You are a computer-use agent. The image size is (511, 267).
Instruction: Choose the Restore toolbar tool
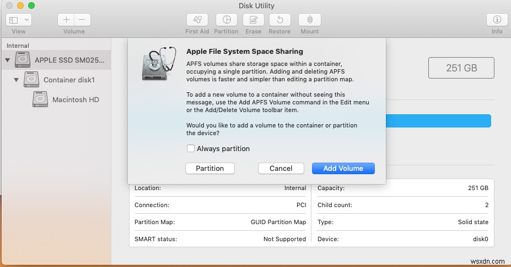[279, 20]
